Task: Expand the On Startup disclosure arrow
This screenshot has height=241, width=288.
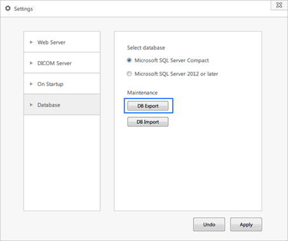Action: pyautogui.click(x=31, y=84)
